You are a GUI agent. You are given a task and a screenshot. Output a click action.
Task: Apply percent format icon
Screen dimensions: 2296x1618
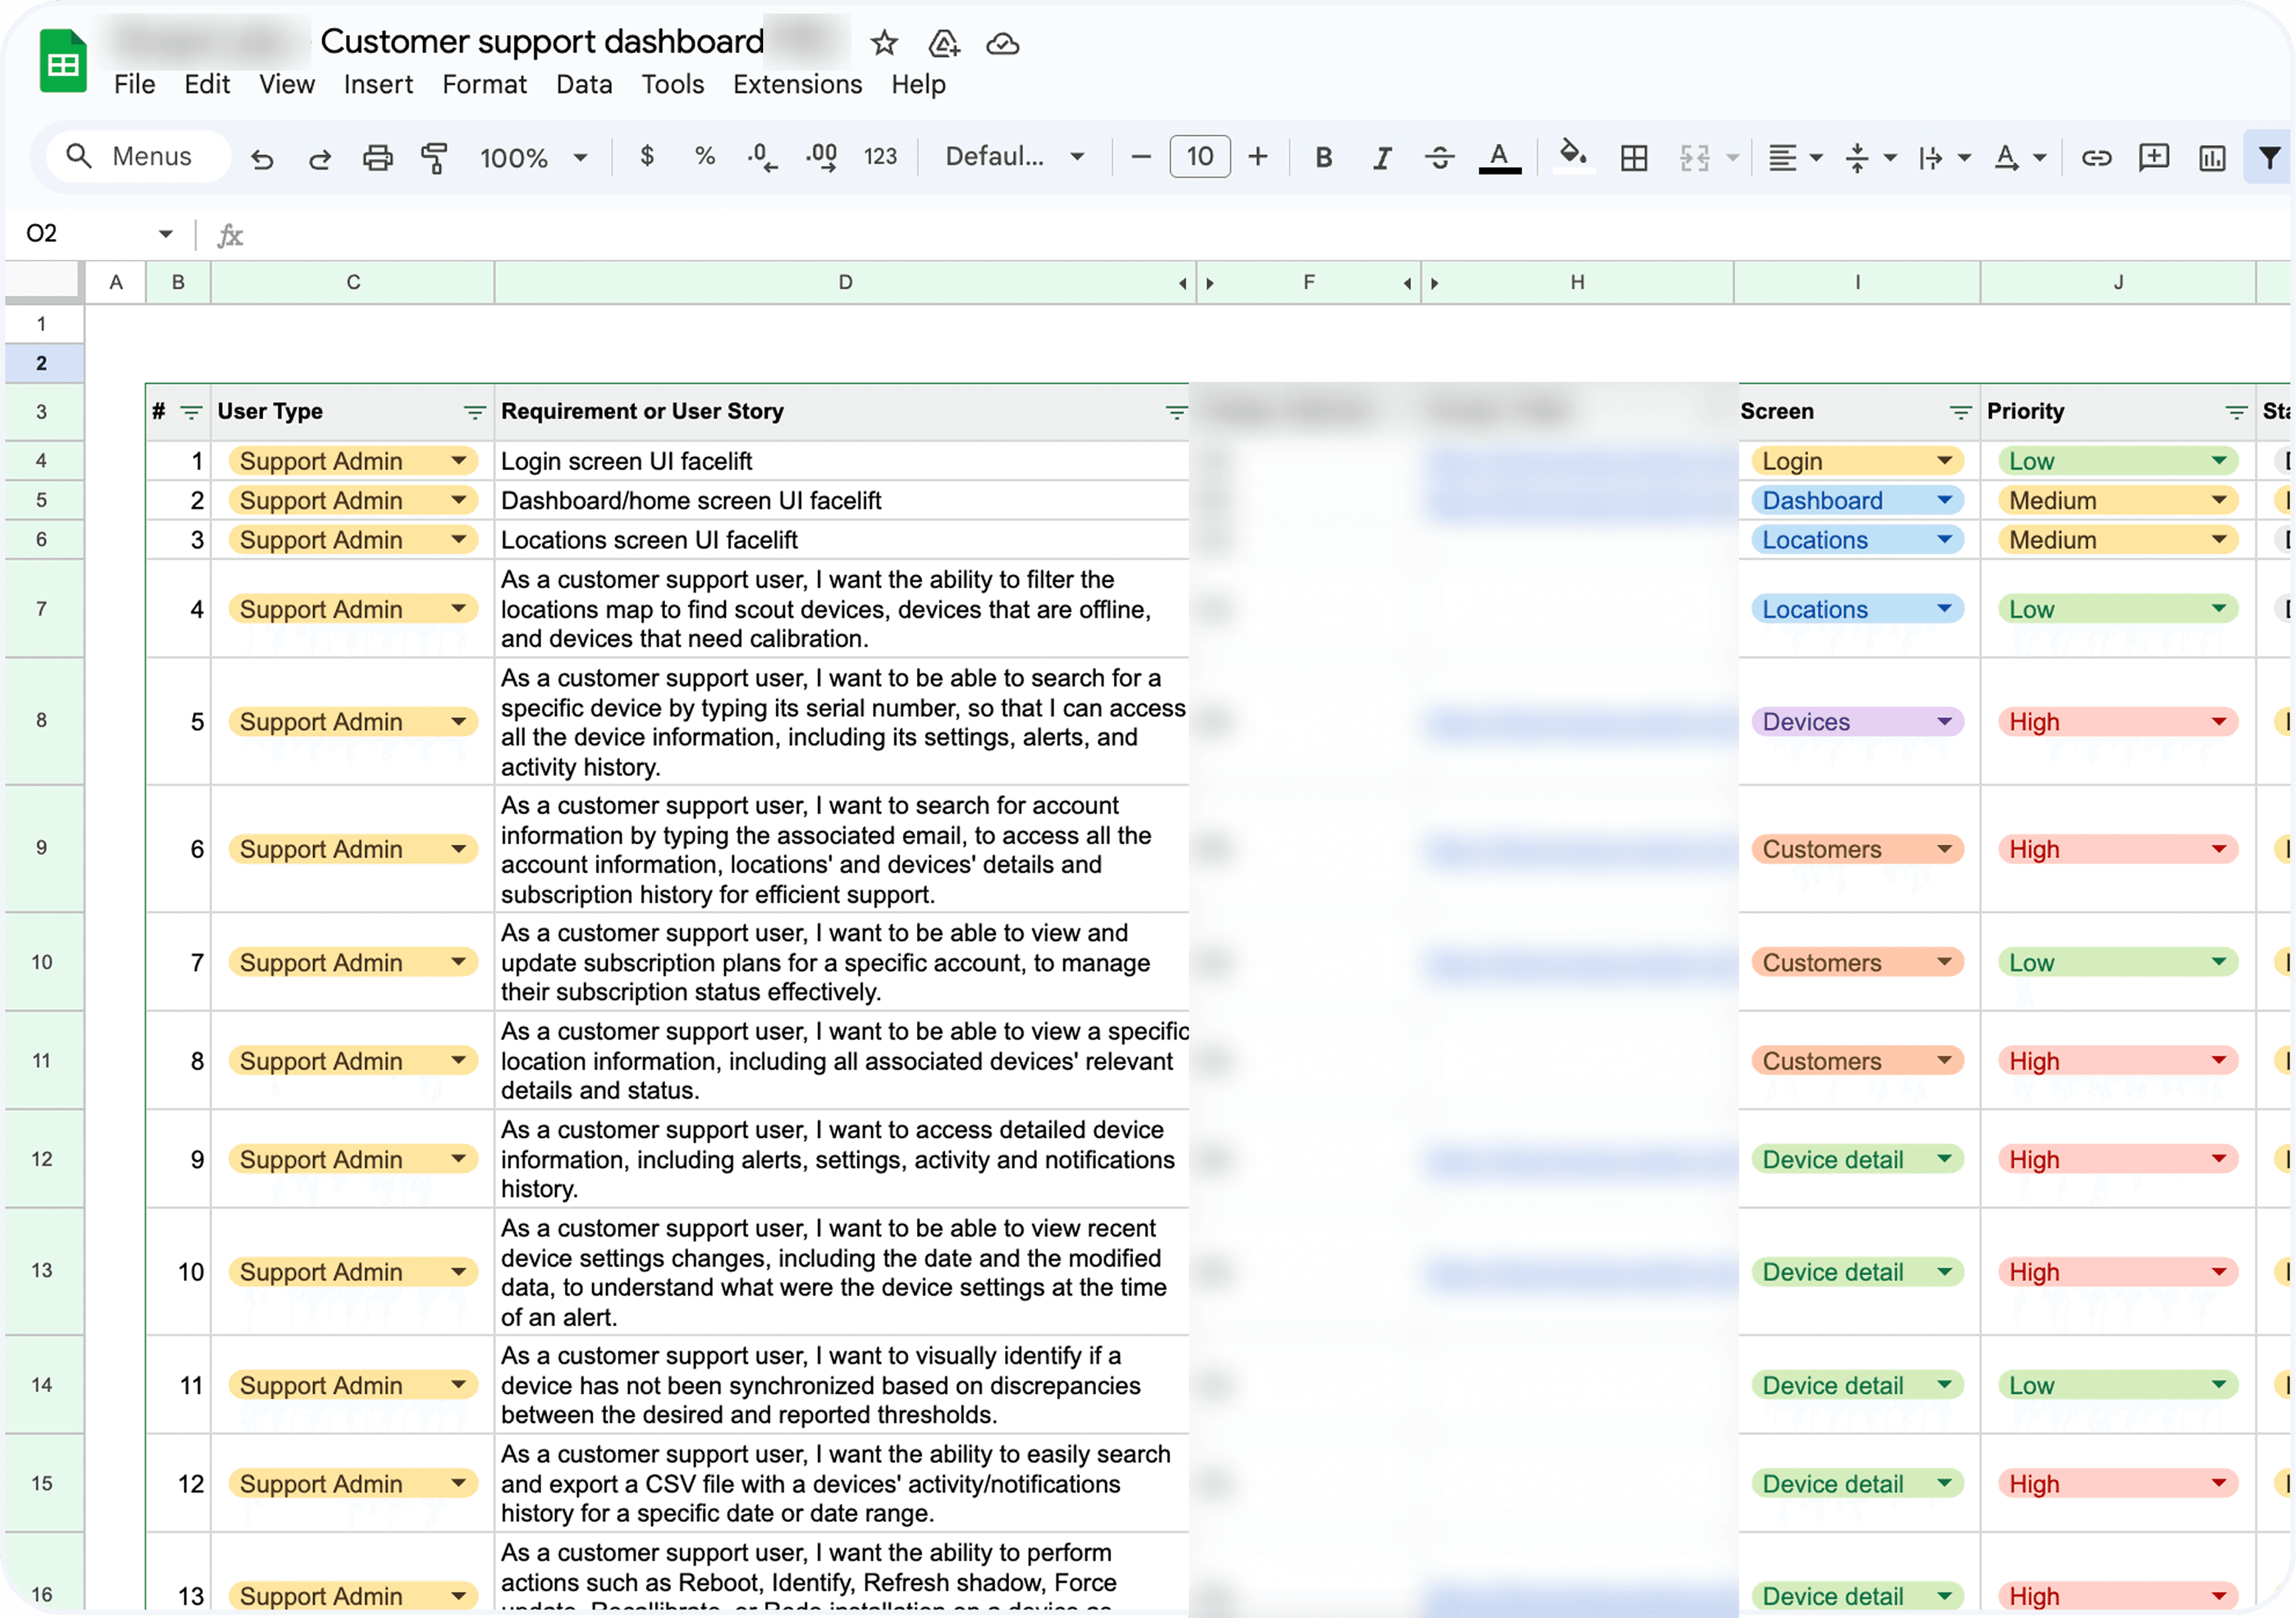click(x=704, y=157)
